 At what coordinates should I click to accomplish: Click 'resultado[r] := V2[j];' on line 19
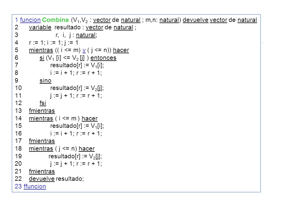click(x=75, y=156)
